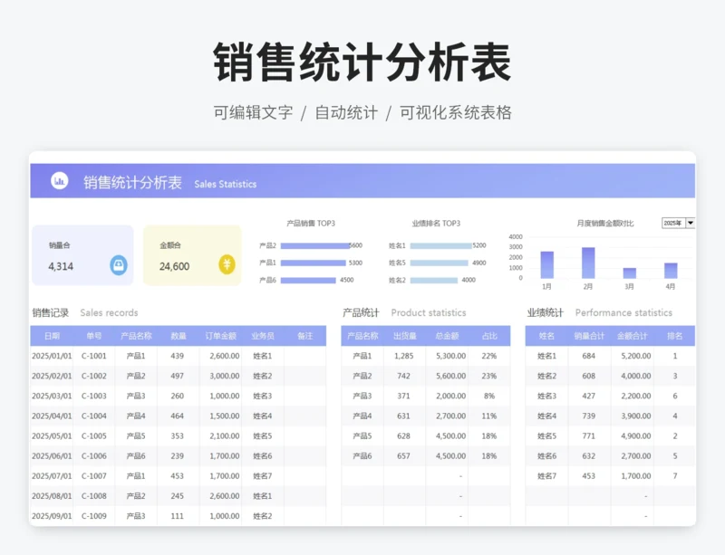The height and width of the screenshot is (555, 725).
Task: Select the 3月 bar in monthly chart
Action: click(x=629, y=273)
